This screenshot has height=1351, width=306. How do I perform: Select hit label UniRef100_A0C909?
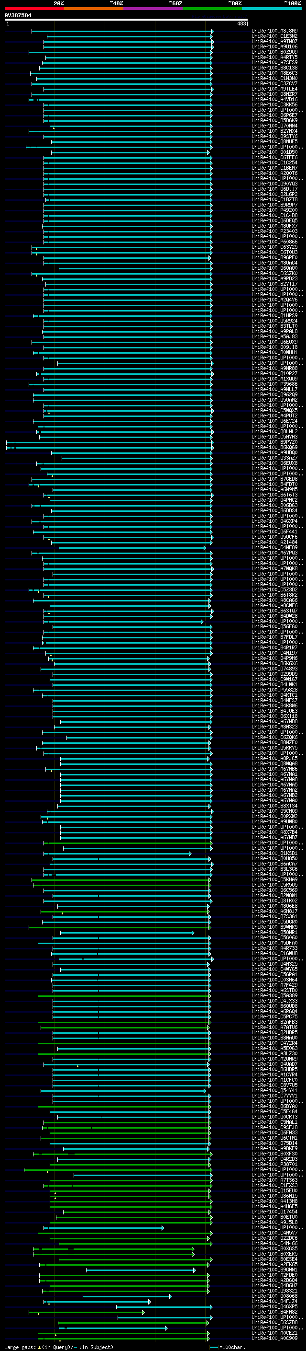tap(274, 1339)
